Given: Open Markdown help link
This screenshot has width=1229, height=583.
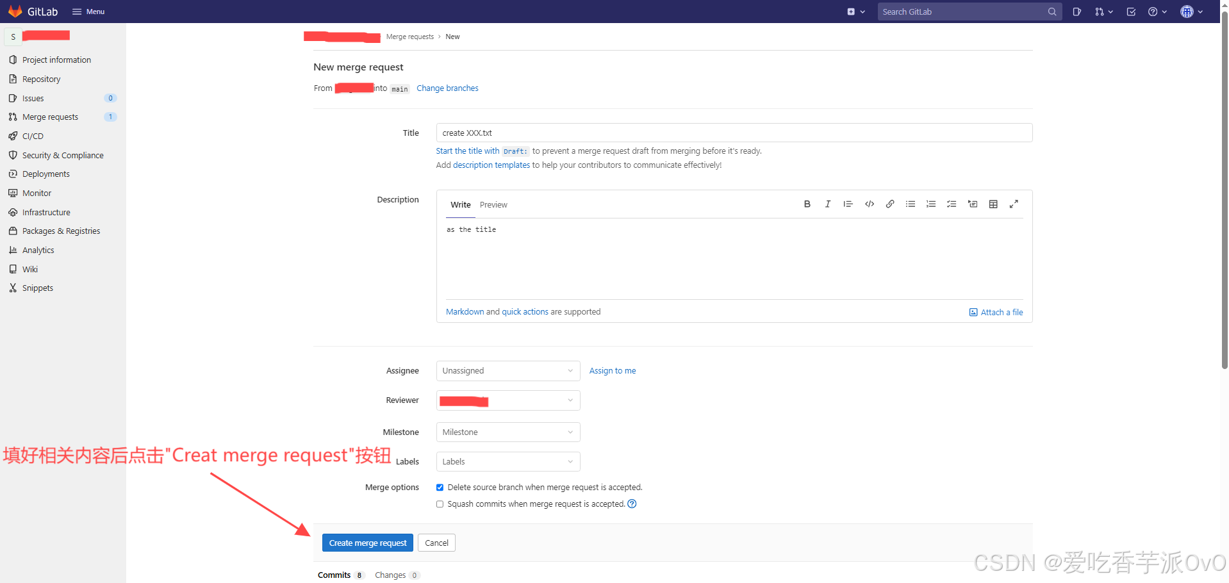Looking at the screenshot, I should click(x=465, y=312).
